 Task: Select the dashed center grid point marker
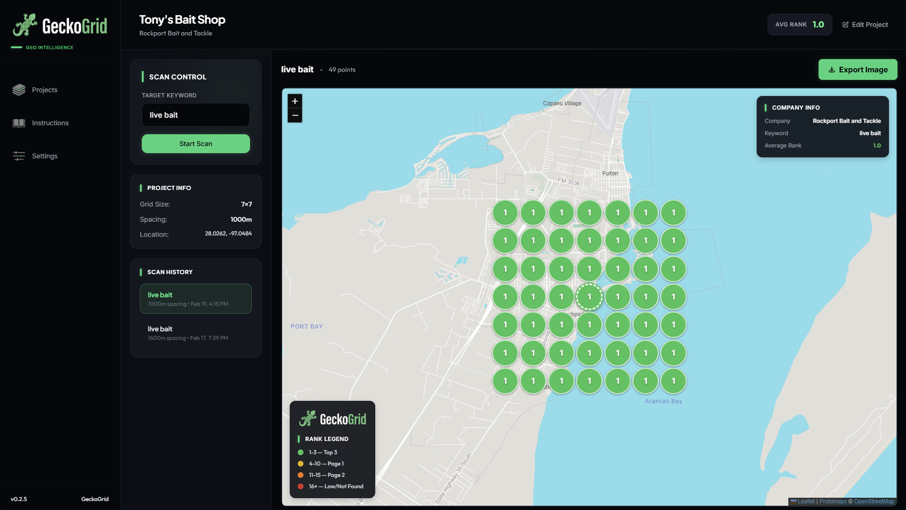tap(589, 297)
